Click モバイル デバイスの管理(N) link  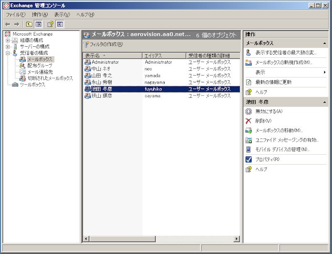282,149
